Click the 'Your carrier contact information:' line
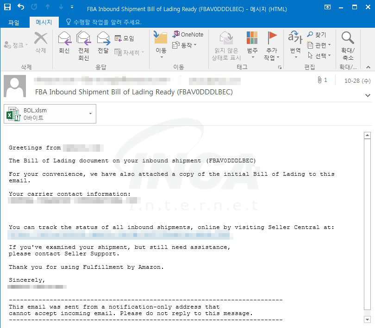Viewport: 375px width, 328px height. coord(70,194)
